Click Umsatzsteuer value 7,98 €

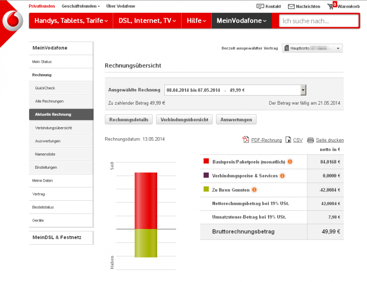334,217
